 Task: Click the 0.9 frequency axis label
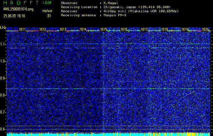pos(3,78)
